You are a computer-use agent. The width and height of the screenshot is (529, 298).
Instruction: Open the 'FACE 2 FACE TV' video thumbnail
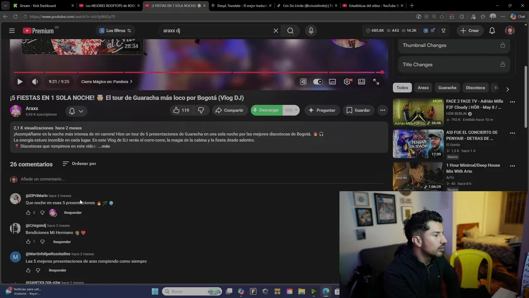coord(418,112)
